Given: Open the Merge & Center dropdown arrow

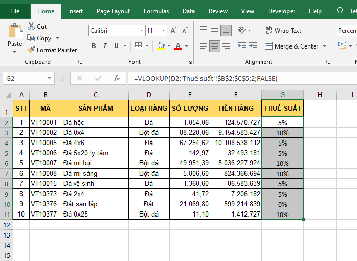Looking at the screenshot, I should click(x=324, y=46).
